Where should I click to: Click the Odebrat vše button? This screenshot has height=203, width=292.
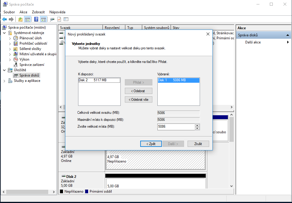coord(138,100)
